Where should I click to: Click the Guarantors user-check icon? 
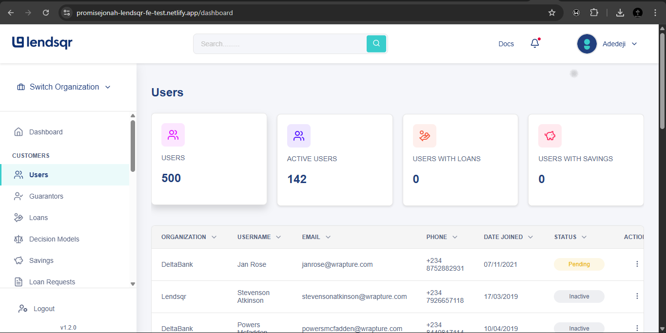[x=19, y=196]
